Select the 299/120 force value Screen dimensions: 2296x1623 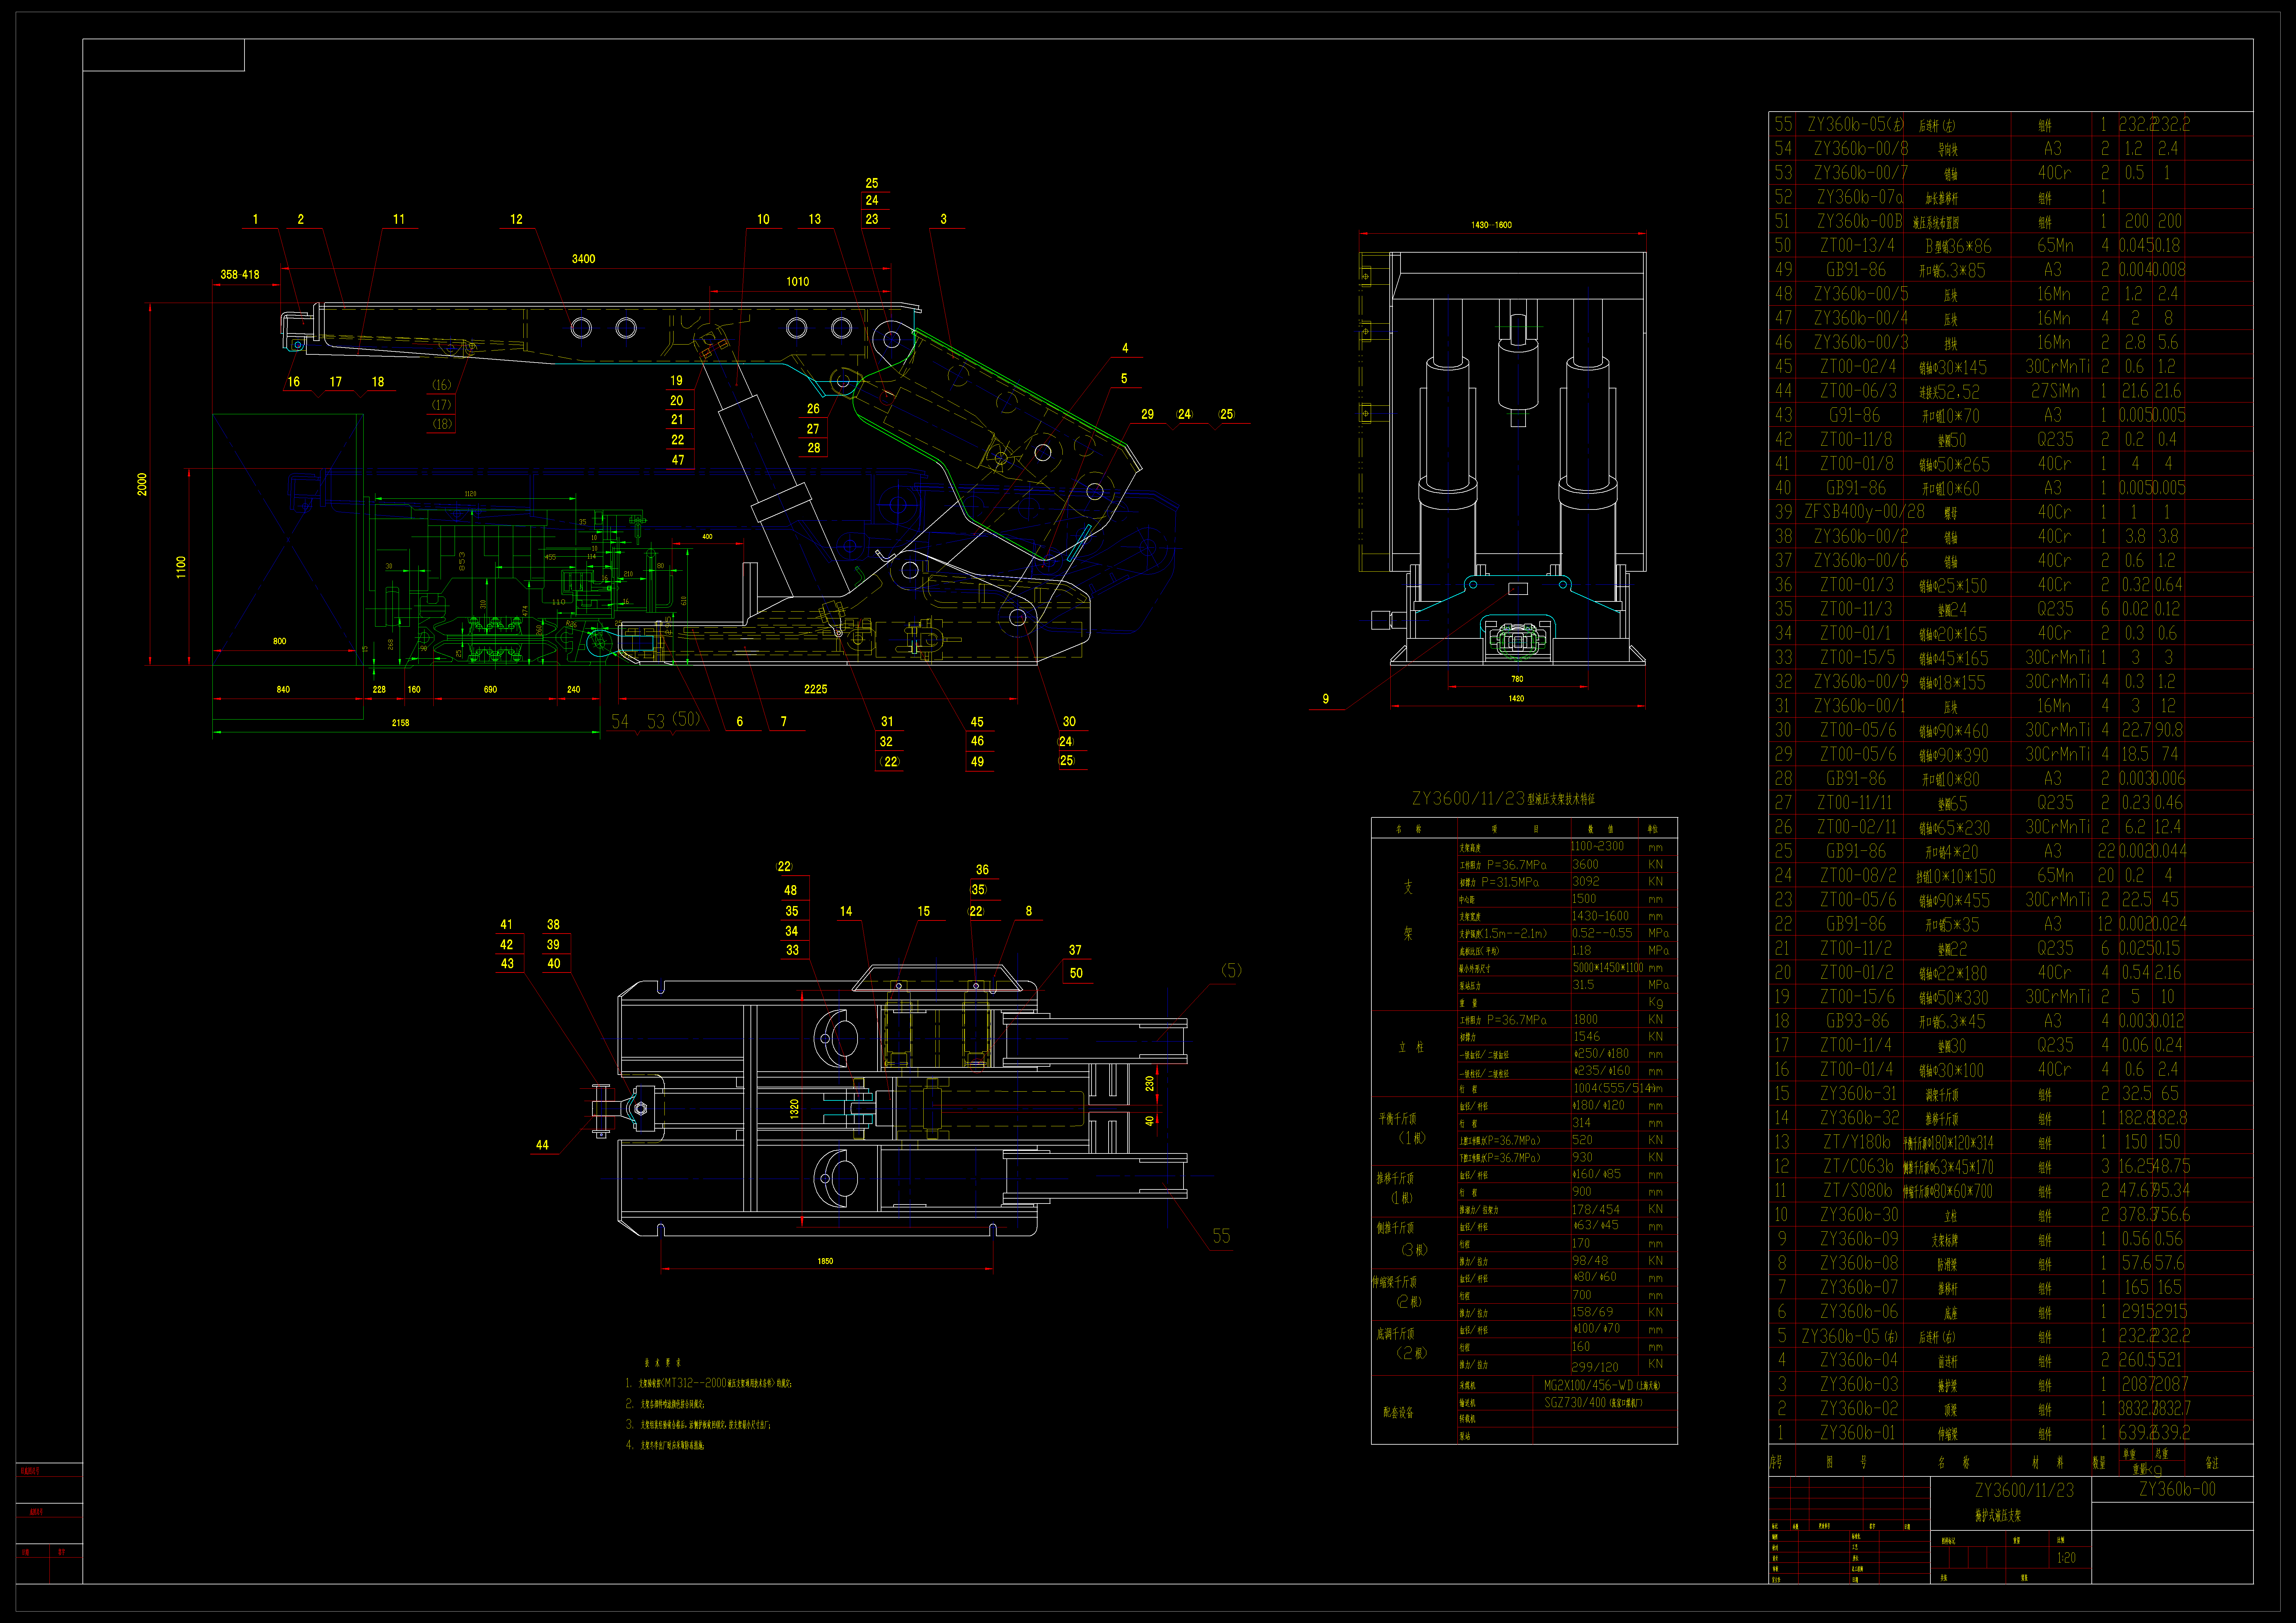point(1595,1367)
